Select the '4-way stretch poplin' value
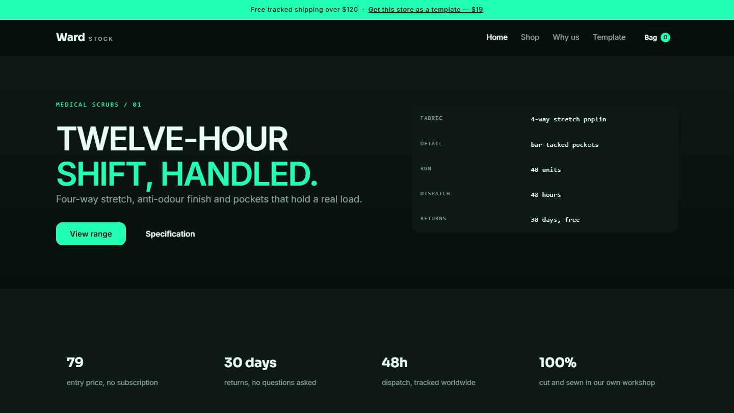Screen dimensions: 734x413 point(568,119)
